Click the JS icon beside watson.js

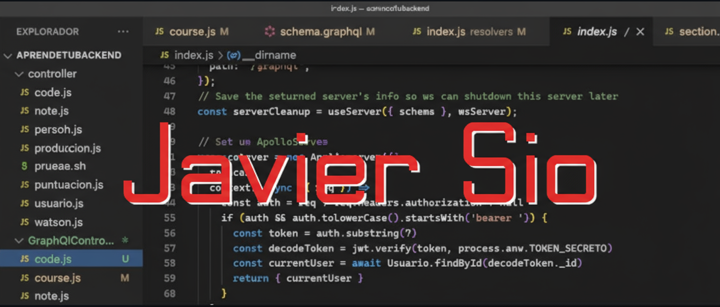coord(24,222)
